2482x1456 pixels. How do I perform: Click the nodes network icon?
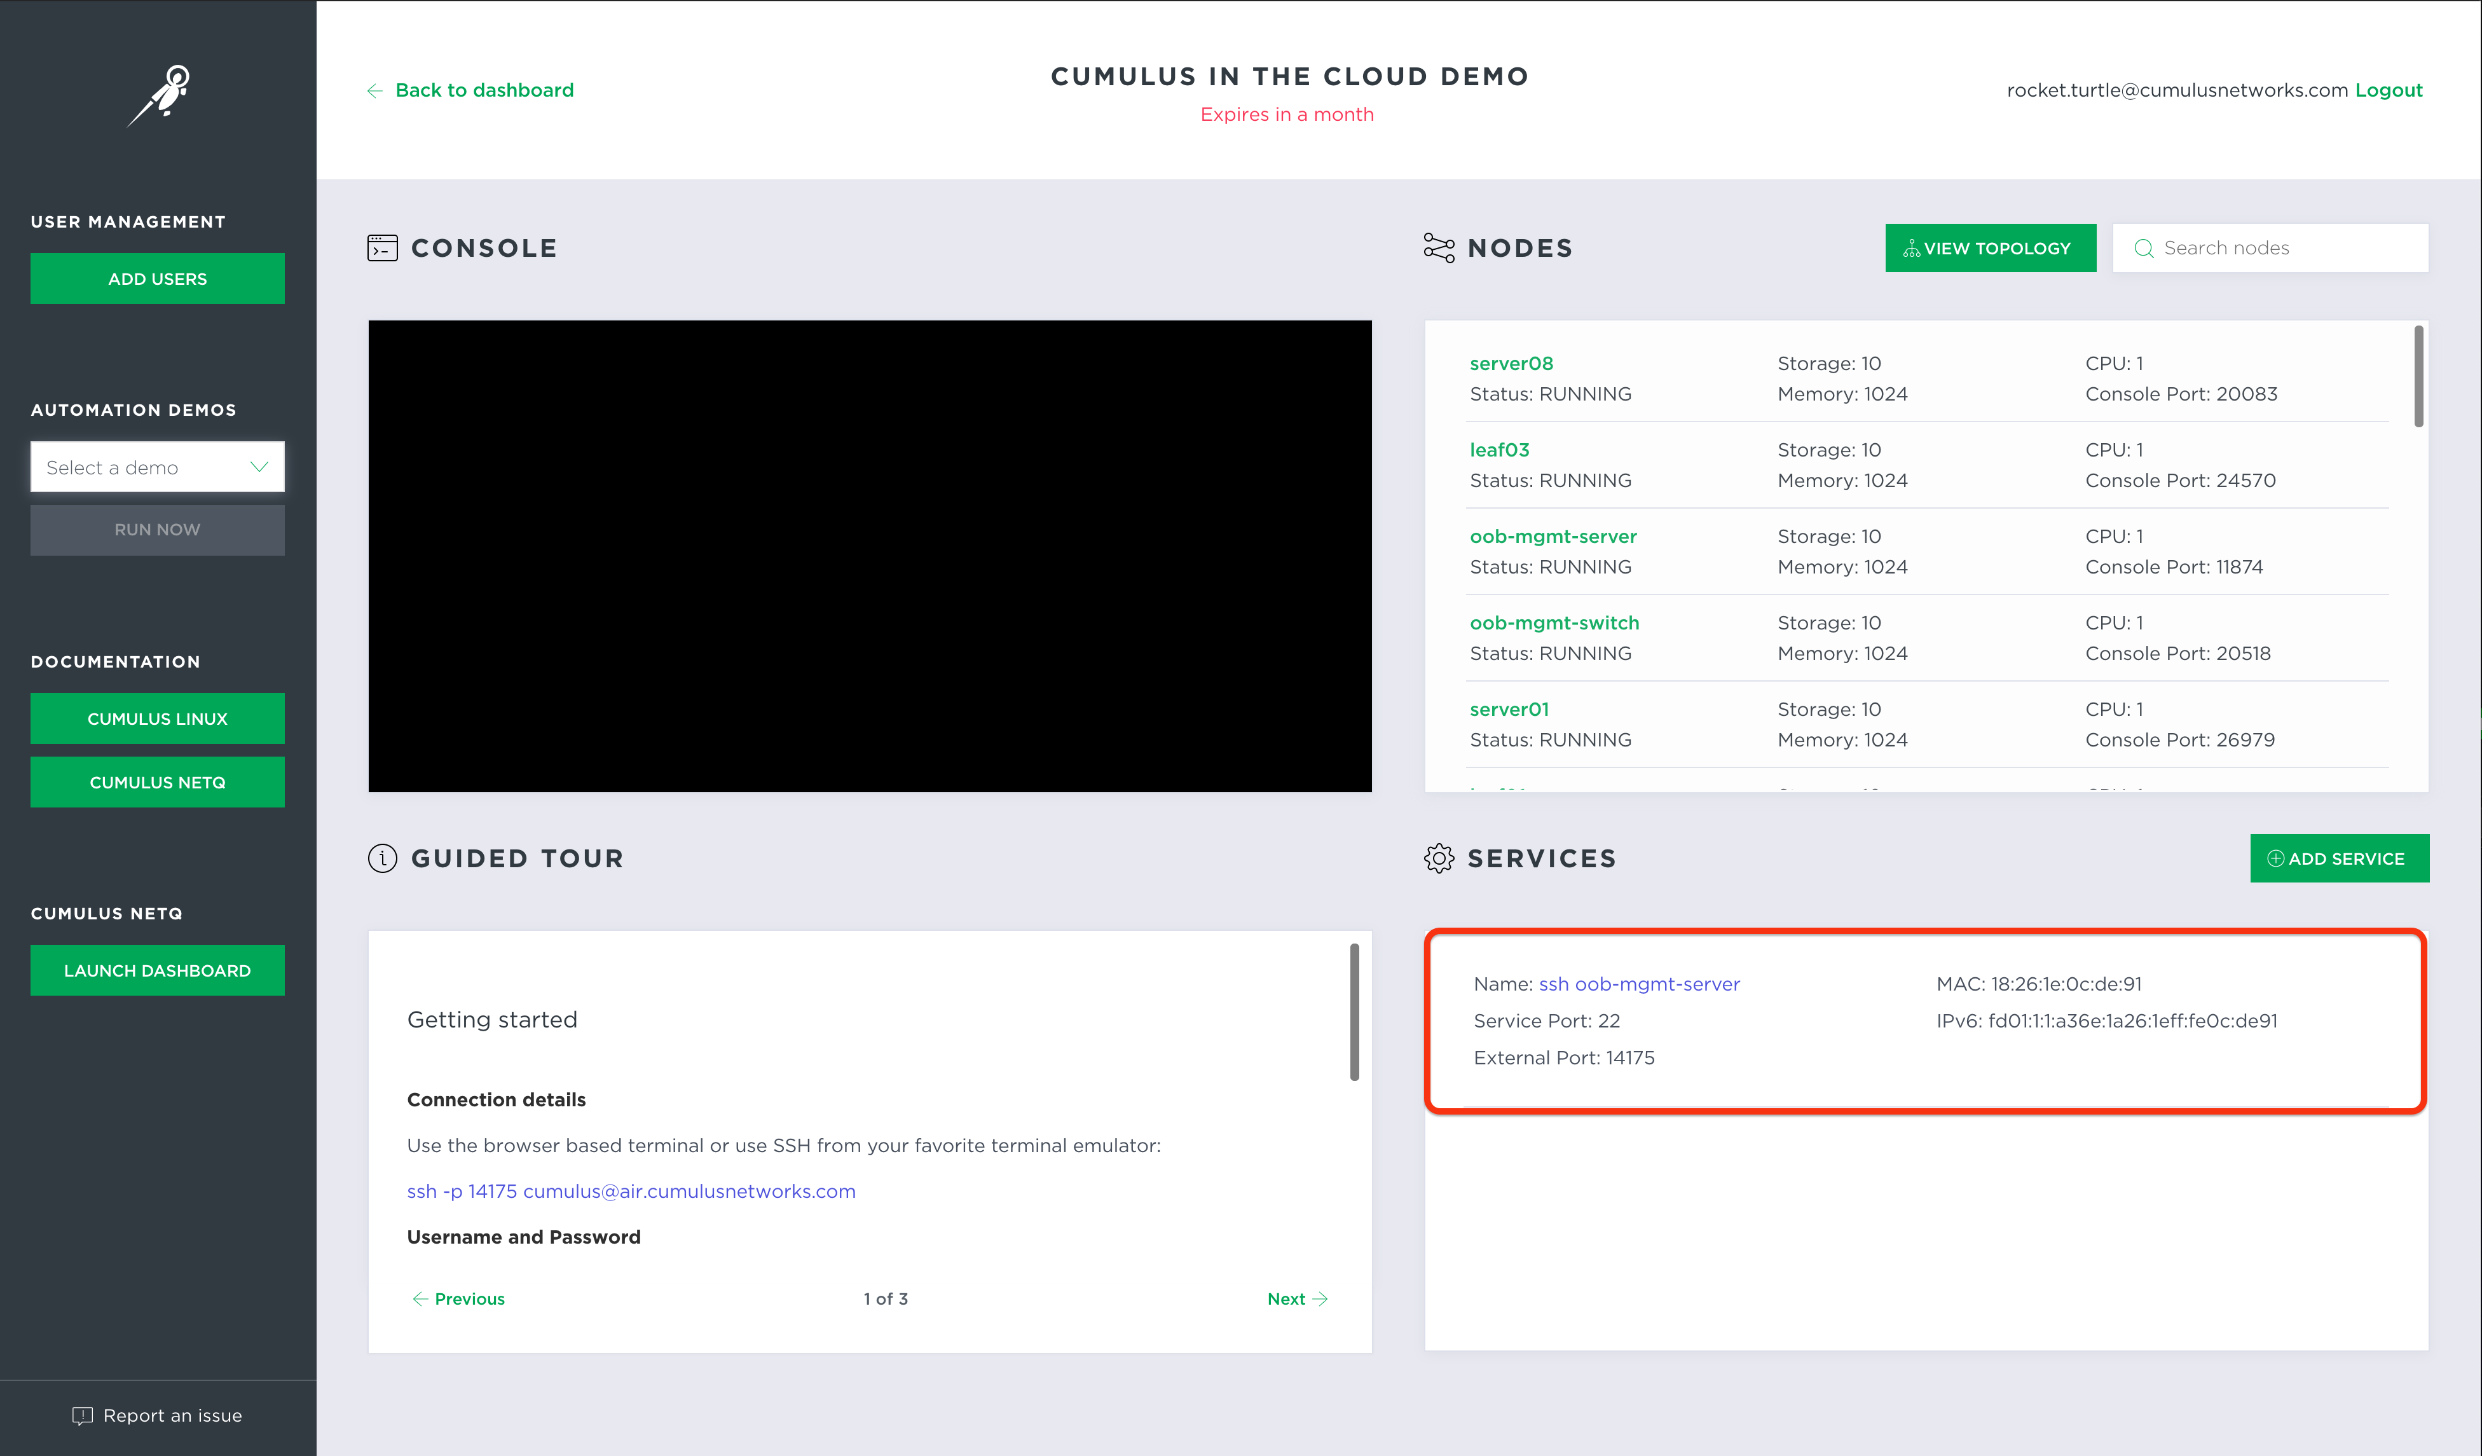point(1439,248)
